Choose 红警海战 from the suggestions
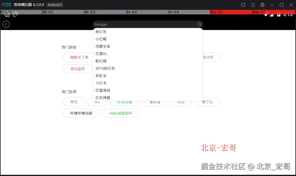The image size is (296, 176). [x=148, y=90]
